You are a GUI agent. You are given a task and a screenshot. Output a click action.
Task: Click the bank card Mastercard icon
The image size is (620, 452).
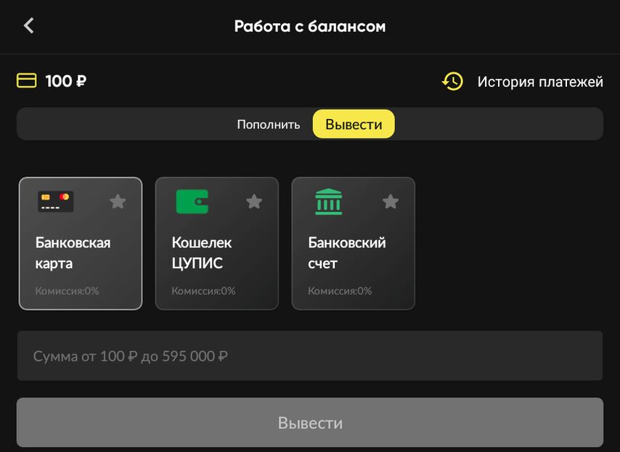tap(56, 201)
